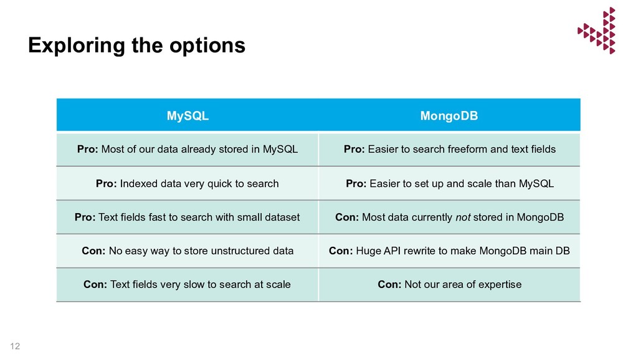
Task: Click bold Pro label before Easier to set up
Action: pyautogui.click(x=356, y=184)
